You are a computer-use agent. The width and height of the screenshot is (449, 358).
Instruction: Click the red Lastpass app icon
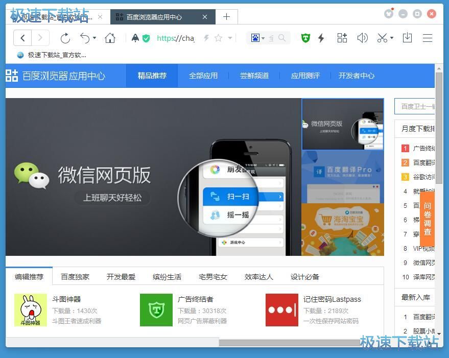(x=282, y=310)
